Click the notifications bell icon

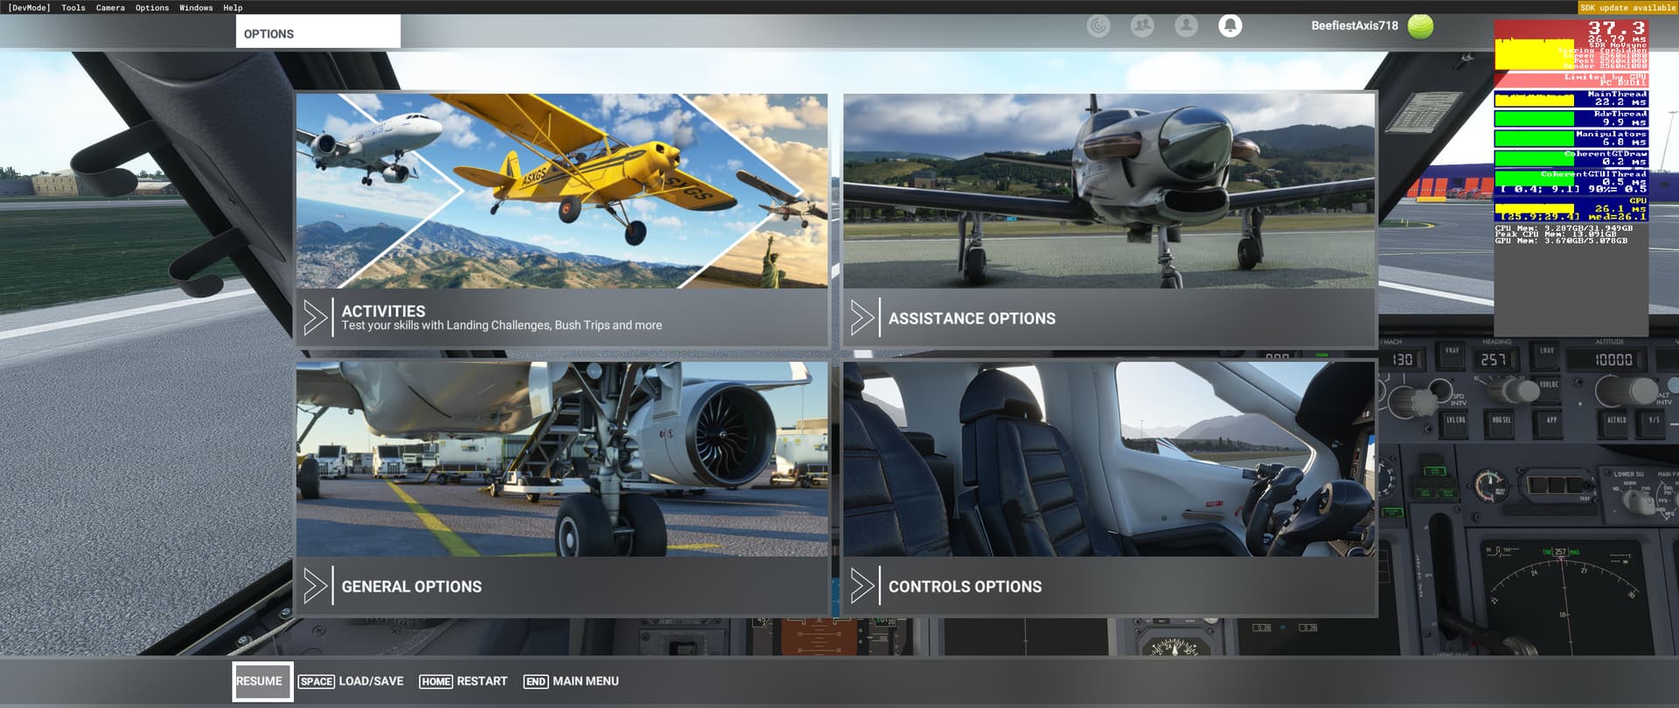click(x=1230, y=26)
